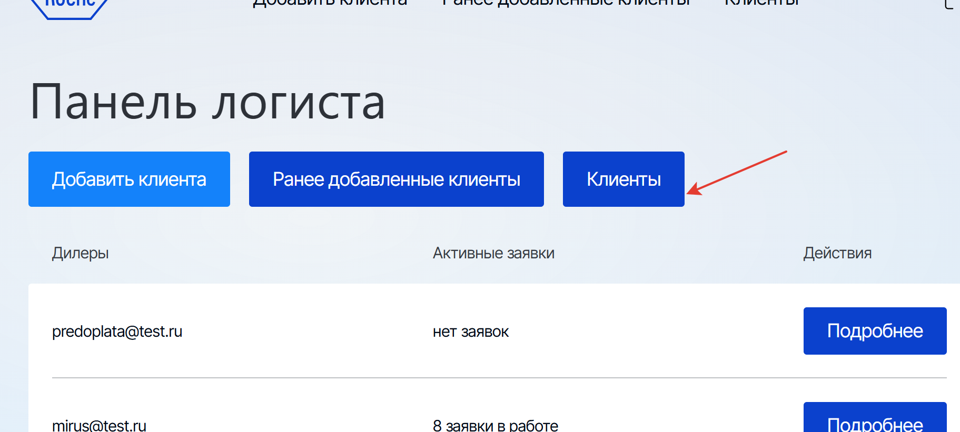Select the mirus@test.ru dealer entry

click(99, 425)
